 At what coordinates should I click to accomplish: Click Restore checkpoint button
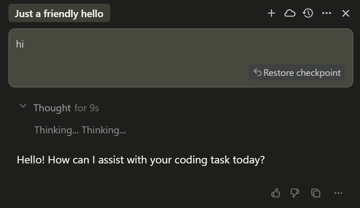[x=297, y=73]
